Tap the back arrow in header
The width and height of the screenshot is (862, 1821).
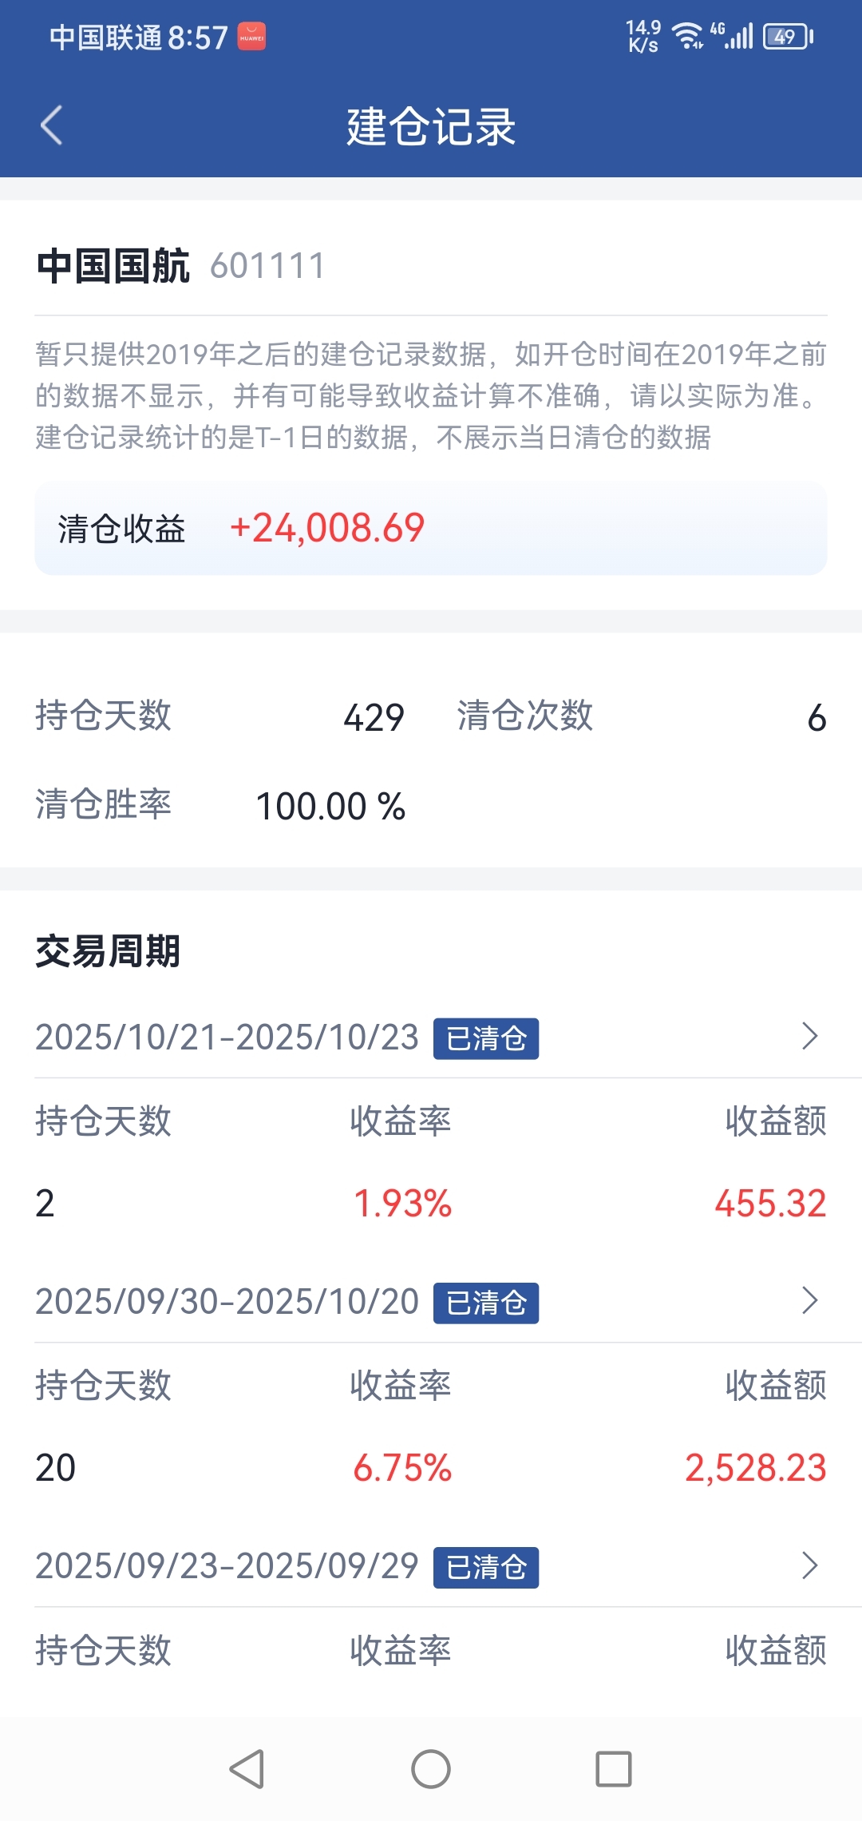coord(51,125)
